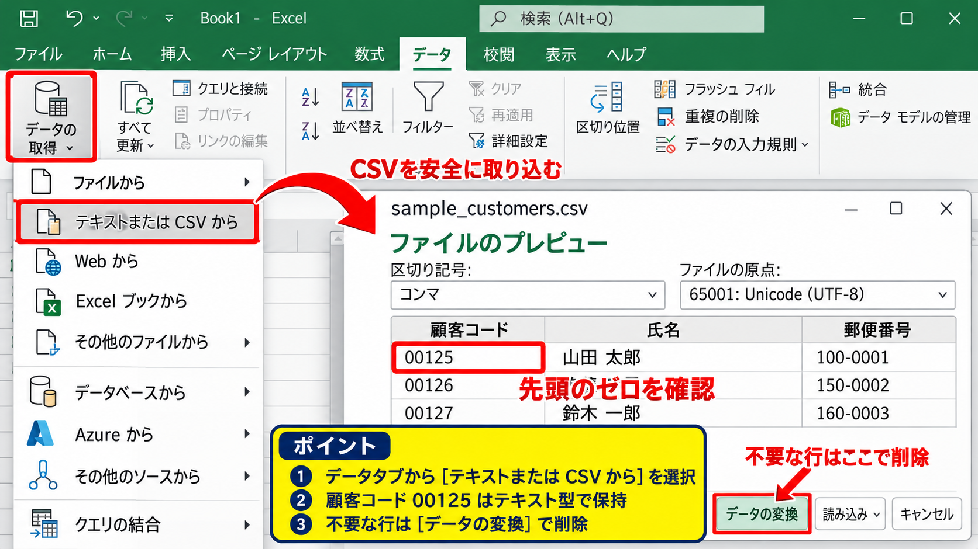Open the Quick Access Toolbar customize arrow
The height and width of the screenshot is (549, 978).
tap(169, 19)
